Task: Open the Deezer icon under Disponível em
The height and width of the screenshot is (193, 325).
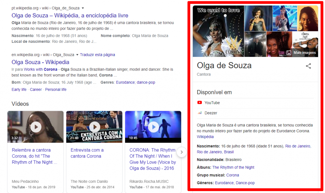Action: pos(199,113)
